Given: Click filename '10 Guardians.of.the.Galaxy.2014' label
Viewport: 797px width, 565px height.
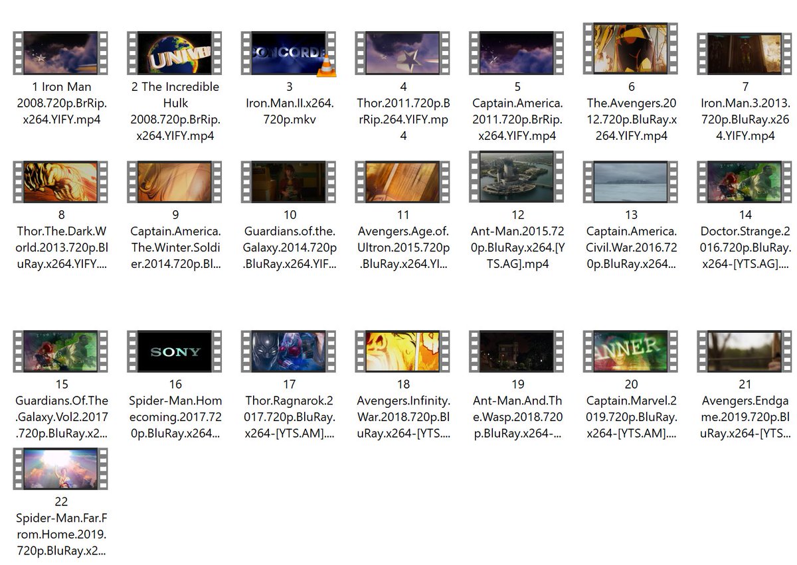Looking at the screenshot, I should pyautogui.click(x=290, y=239).
